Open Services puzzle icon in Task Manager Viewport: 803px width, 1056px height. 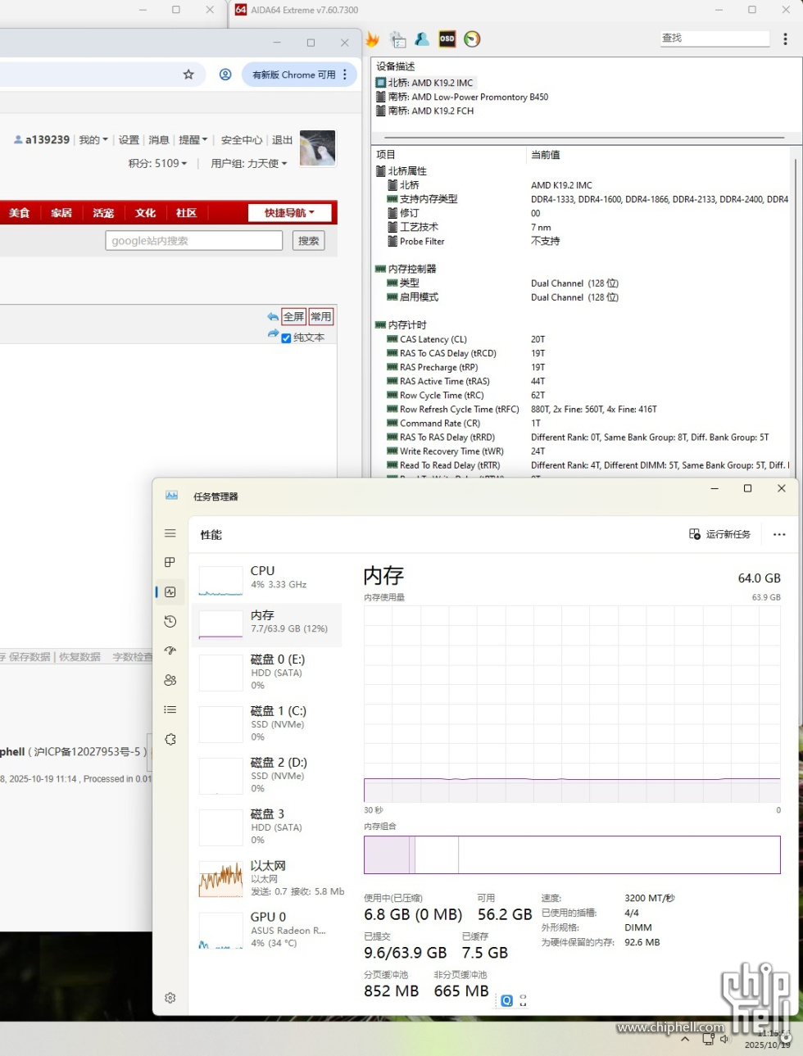170,740
